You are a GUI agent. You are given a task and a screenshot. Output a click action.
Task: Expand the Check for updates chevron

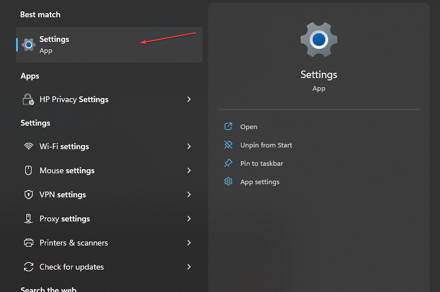click(x=189, y=267)
